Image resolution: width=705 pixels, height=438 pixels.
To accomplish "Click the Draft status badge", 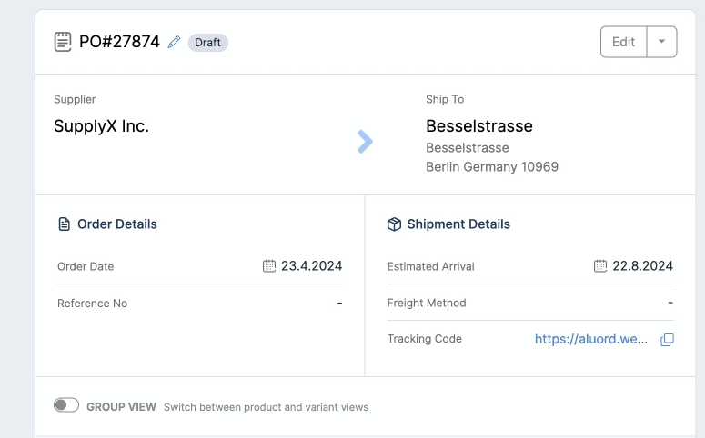I will tap(207, 42).
